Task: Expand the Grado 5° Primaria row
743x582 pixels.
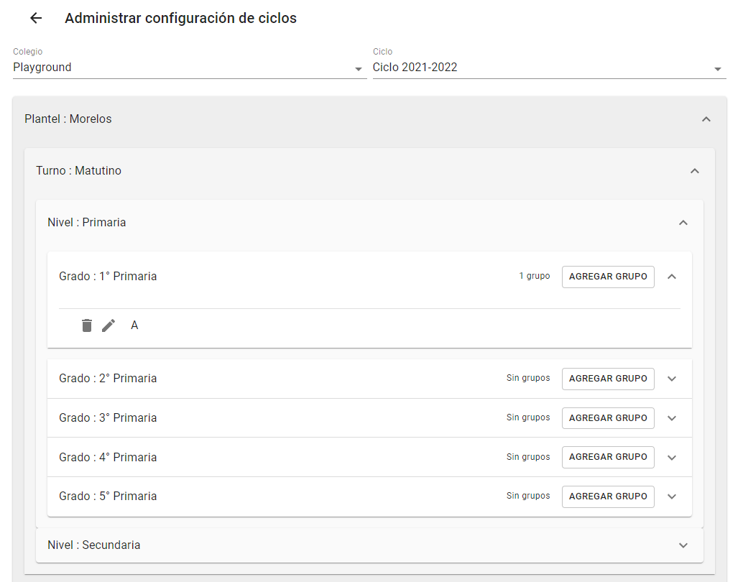Action: [x=672, y=496]
